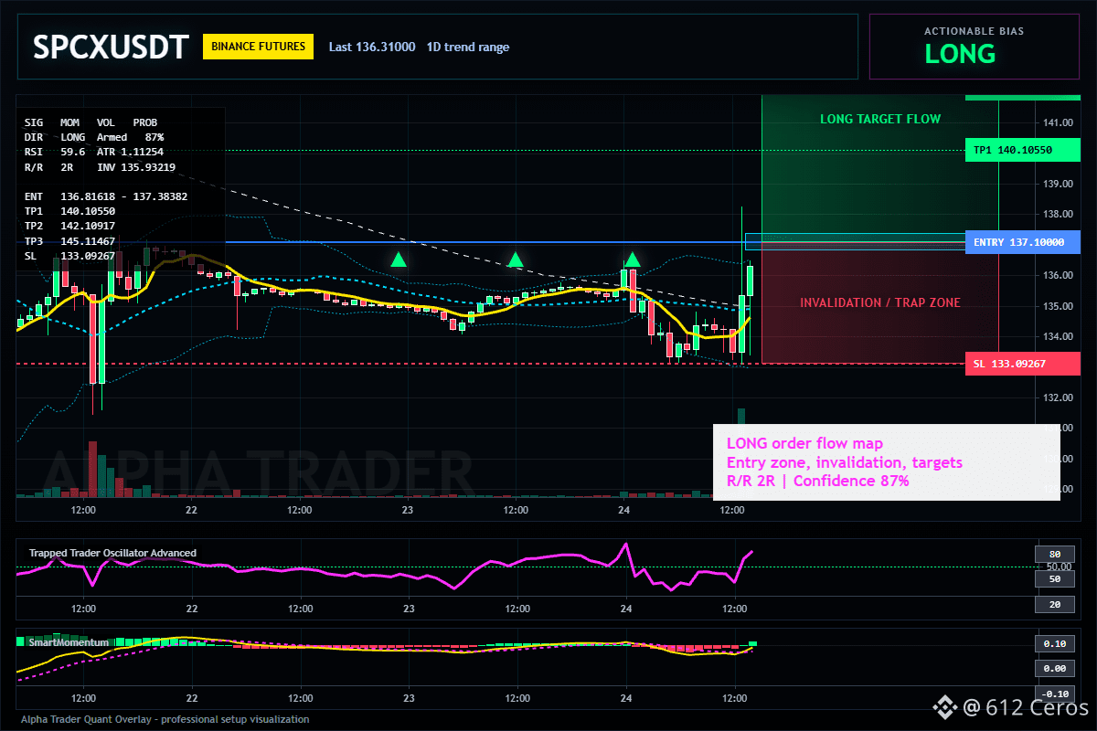Click the Last 136.31000 price readout

(x=372, y=47)
